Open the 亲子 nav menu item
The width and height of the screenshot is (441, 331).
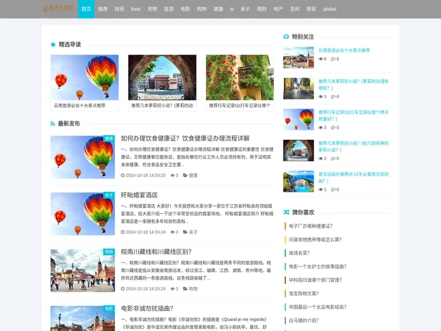(245, 9)
